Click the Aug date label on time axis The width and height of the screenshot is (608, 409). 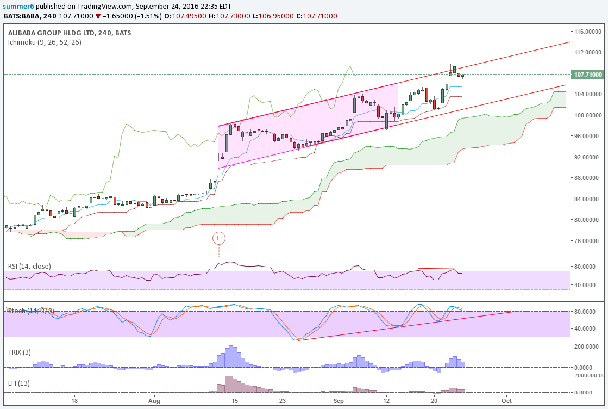(154, 401)
